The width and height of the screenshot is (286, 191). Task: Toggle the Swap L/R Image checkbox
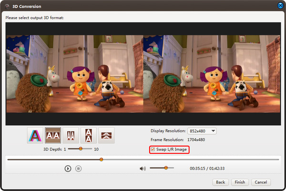[x=153, y=149]
